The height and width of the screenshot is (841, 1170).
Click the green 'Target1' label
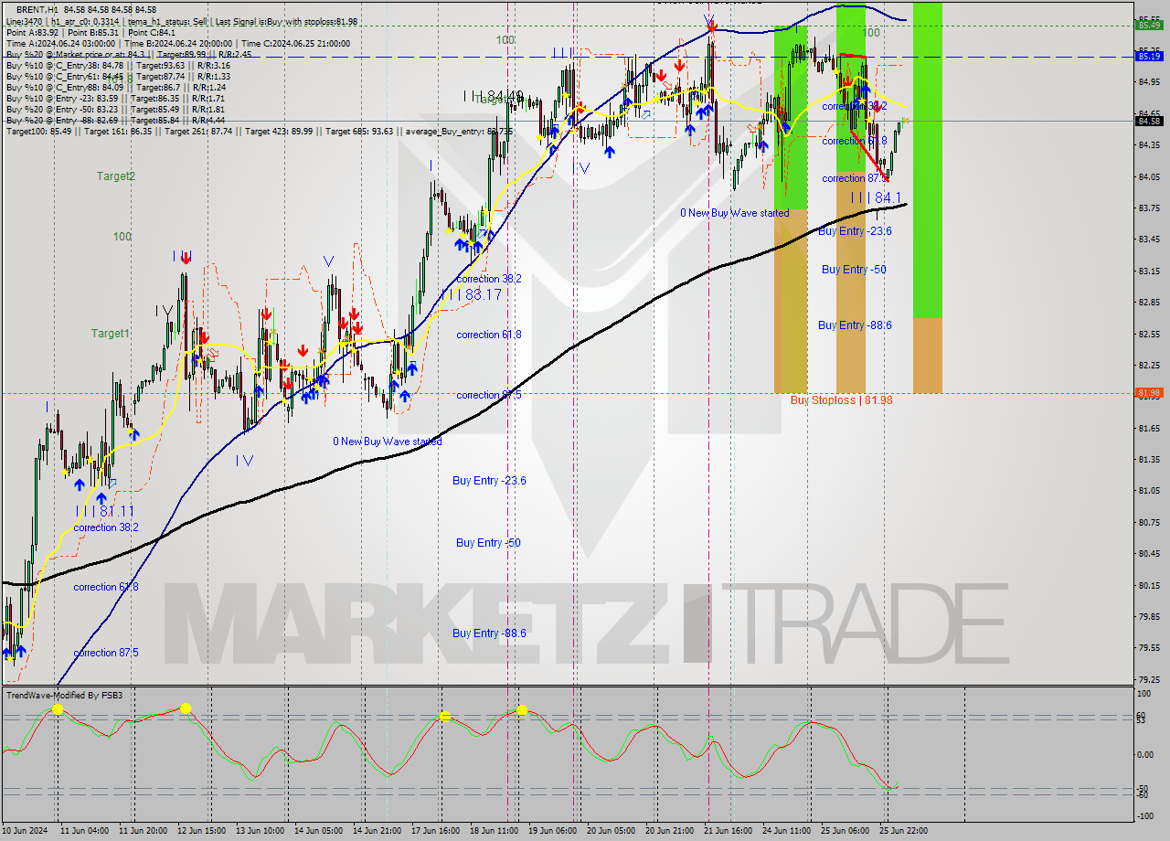pos(110,334)
